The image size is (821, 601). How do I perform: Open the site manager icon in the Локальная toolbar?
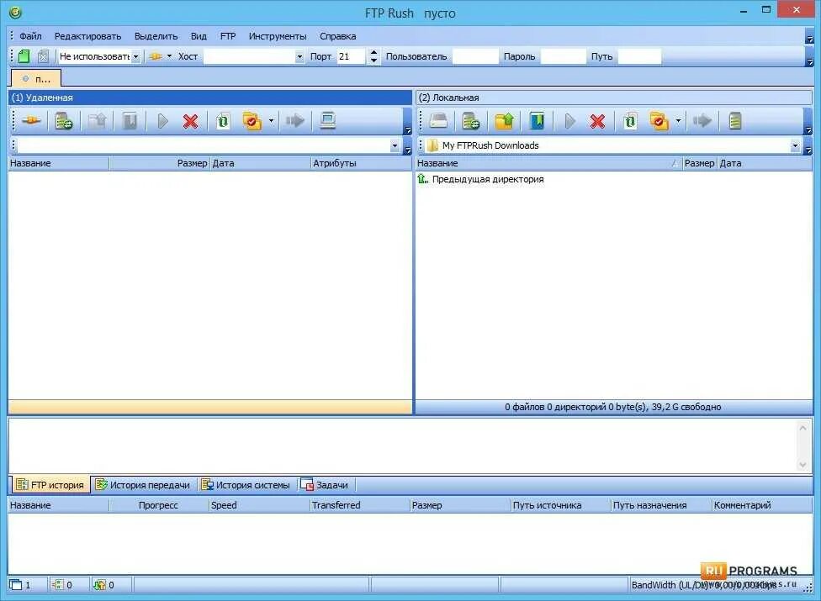pyautogui.click(x=471, y=121)
